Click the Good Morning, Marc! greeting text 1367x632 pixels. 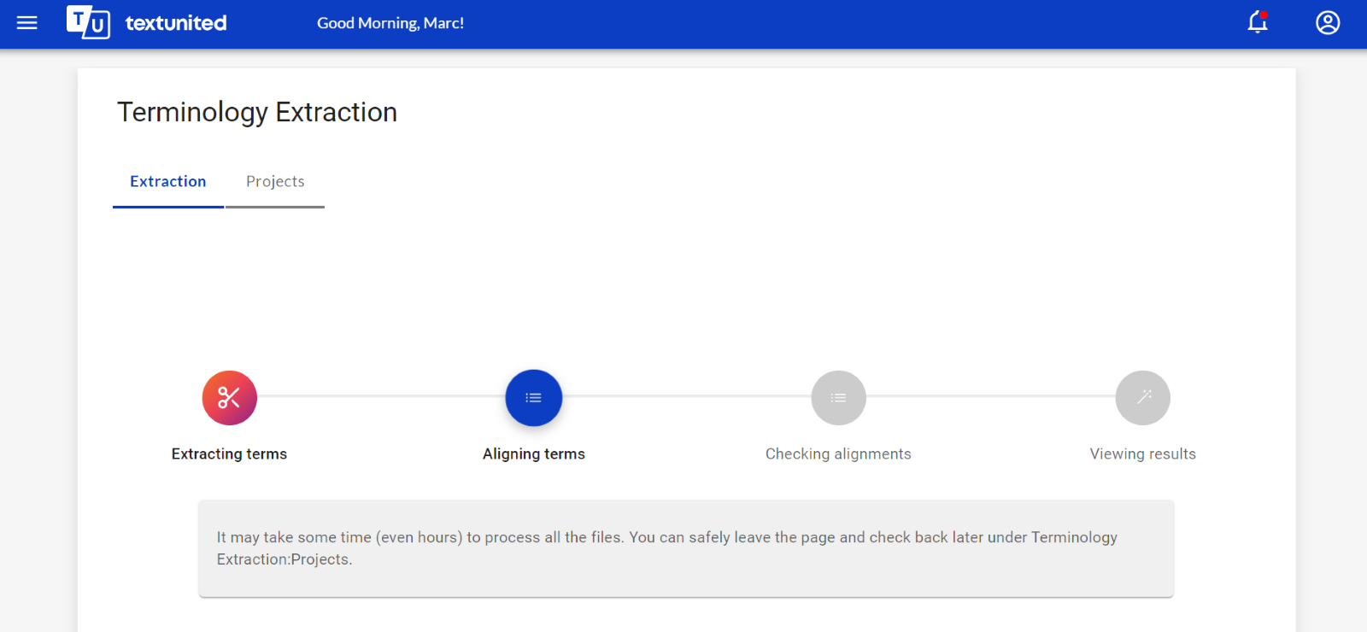click(x=390, y=23)
